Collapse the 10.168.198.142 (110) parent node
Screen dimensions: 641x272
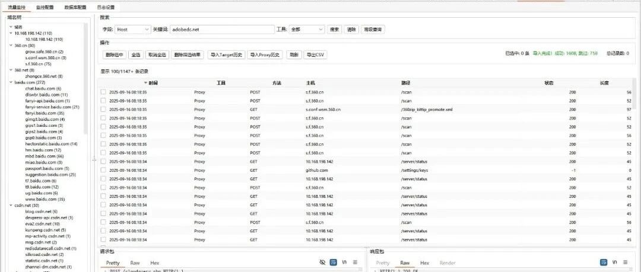coord(11,33)
